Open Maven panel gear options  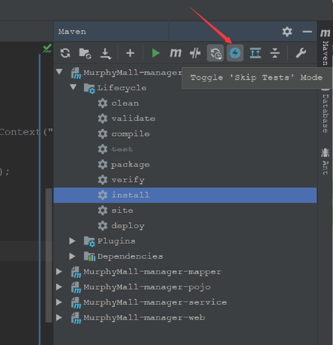coord(287,31)
